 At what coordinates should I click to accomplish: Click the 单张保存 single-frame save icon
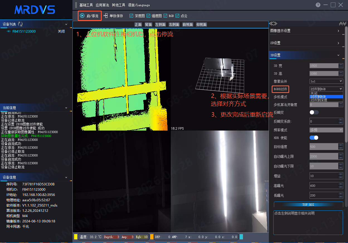point(106,16)
